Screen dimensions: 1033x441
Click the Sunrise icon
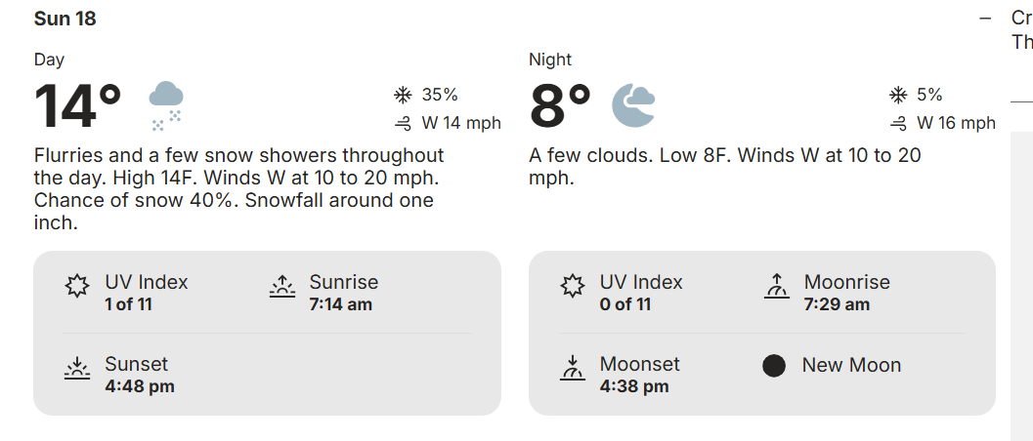(282, 287)
